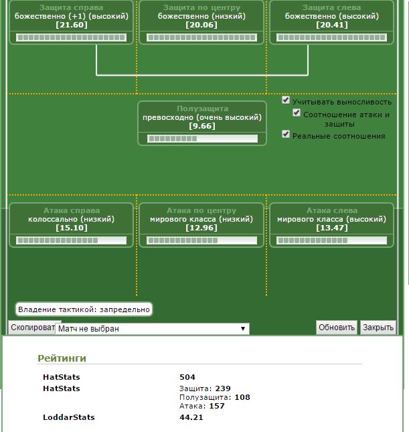Select the 'Атака слева' heading
The width and height of the screenshot is (409, 432).
331,210
